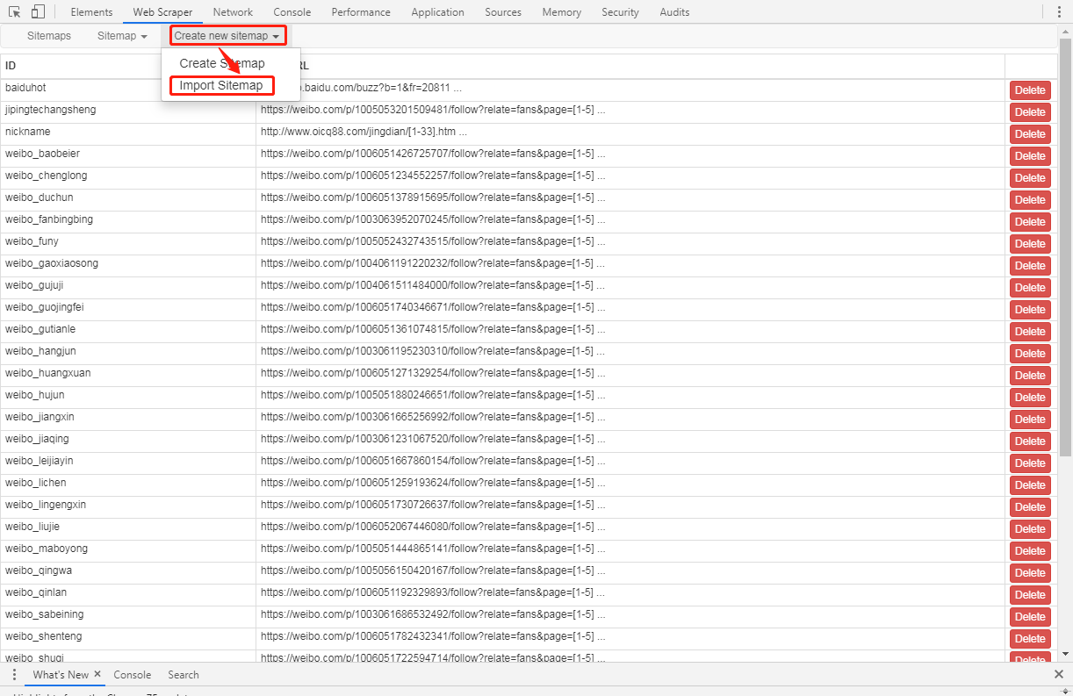
Task: Delete the nickname sitemap
Action: [x=1030, y=134]
